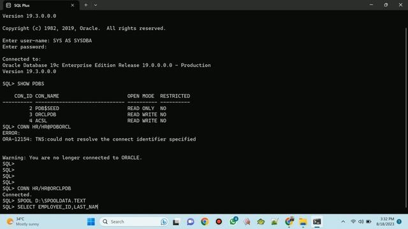Minimize the terminal window

pyautogui.click(x=371, y=5)
